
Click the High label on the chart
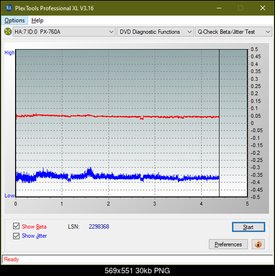10,53
